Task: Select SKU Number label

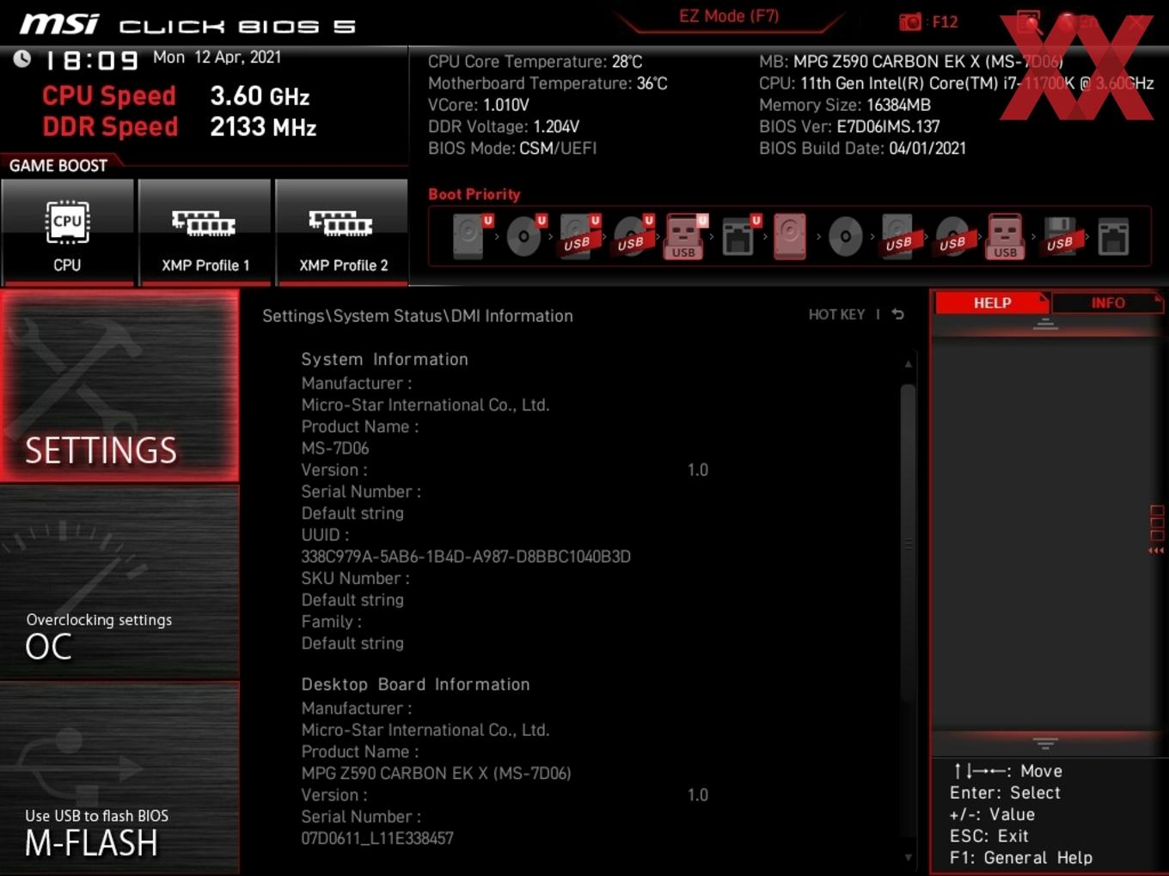Action: coord(355,578)
